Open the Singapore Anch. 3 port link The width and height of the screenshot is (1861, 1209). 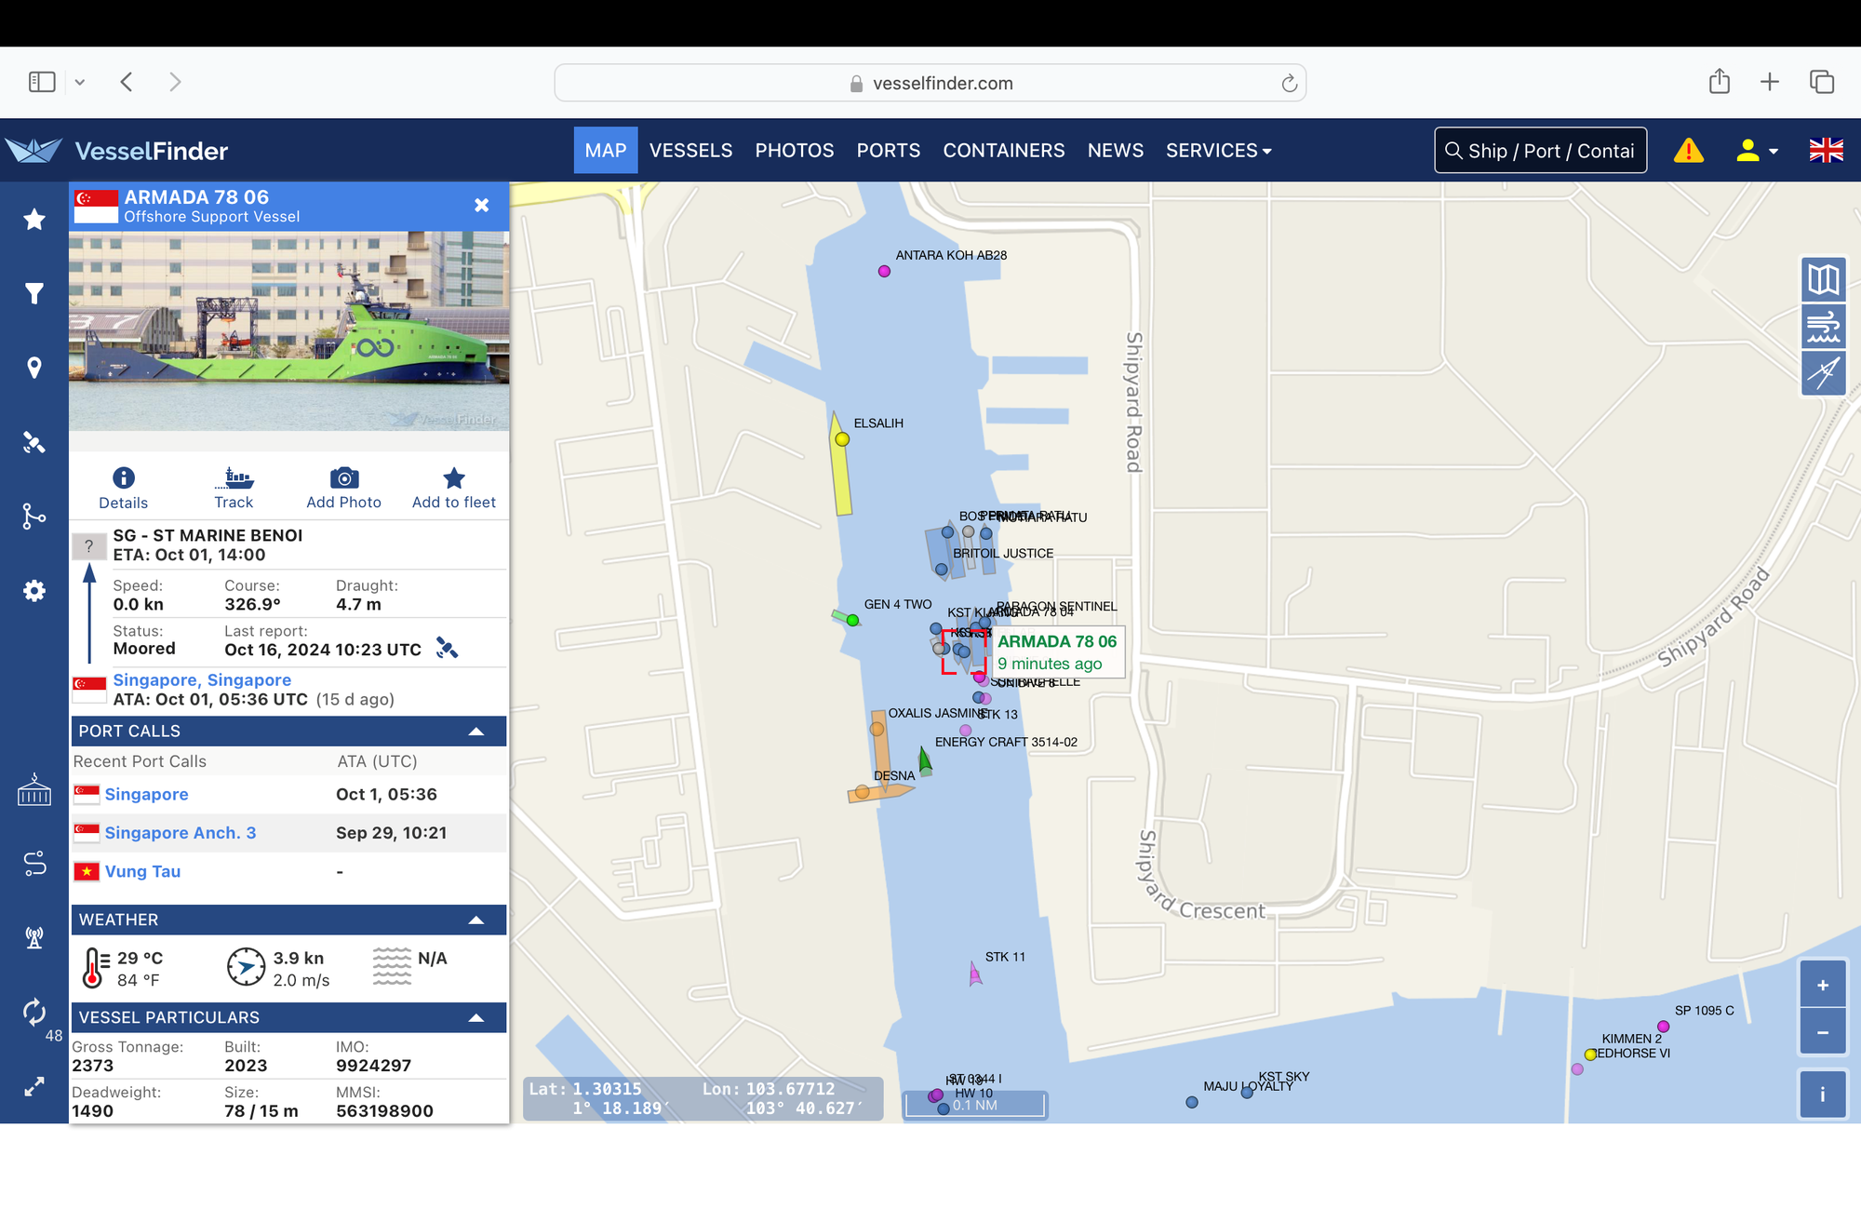pos(181,833)
